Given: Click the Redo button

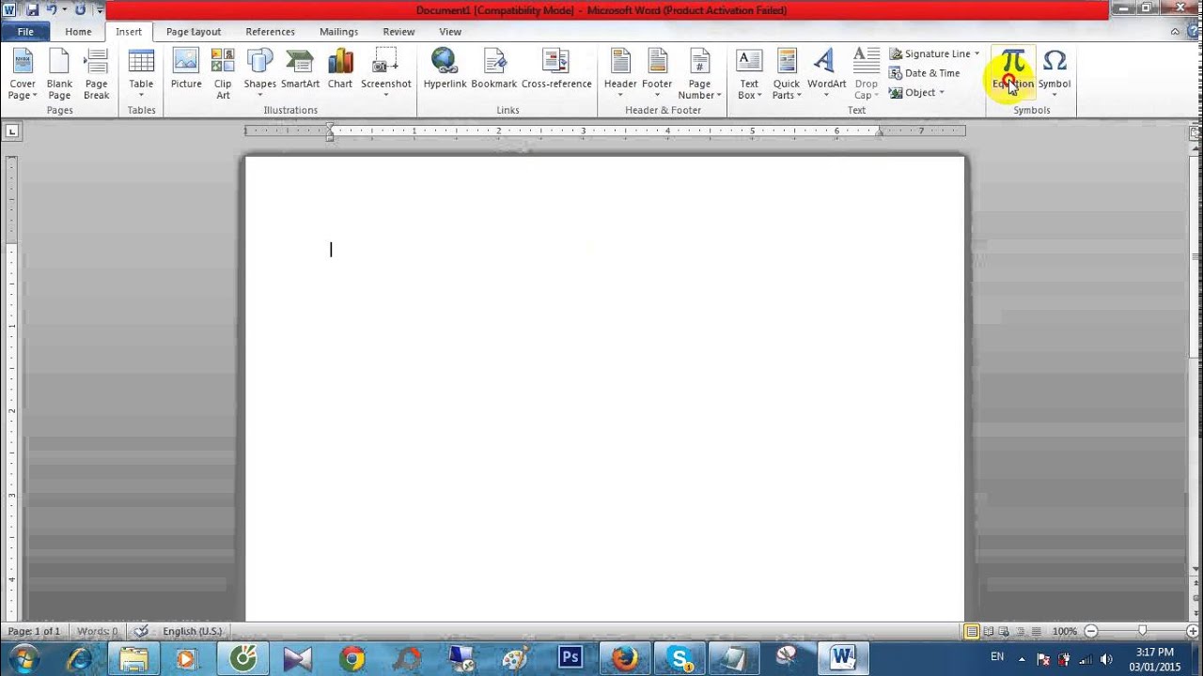Looking at the screenshot, I should pyautogui.click(x=80, y=9).
